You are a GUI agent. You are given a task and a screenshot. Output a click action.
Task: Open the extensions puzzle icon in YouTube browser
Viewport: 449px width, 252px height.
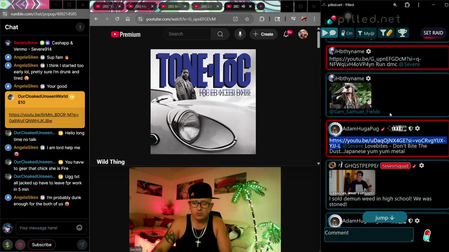pyautogui.click(x=262, y=19)
